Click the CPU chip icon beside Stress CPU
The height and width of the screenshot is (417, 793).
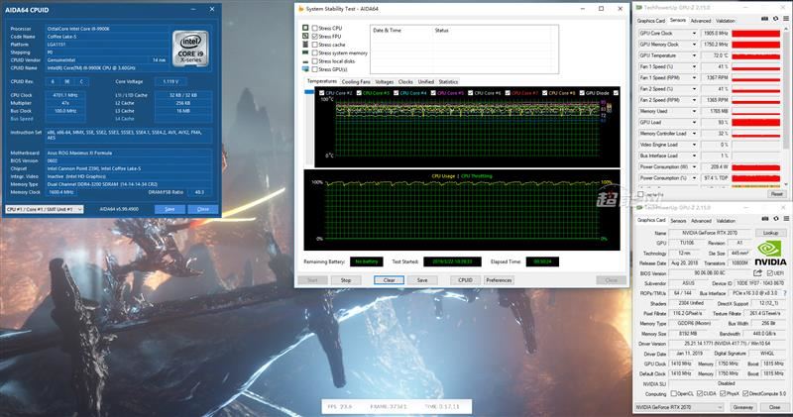(x=305, y=28)
